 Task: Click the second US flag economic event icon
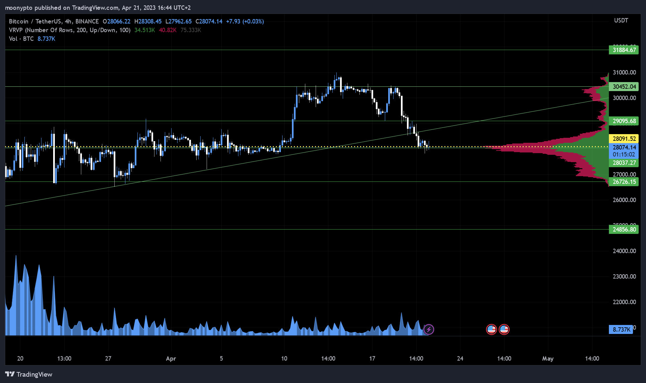tap(504, 330)
